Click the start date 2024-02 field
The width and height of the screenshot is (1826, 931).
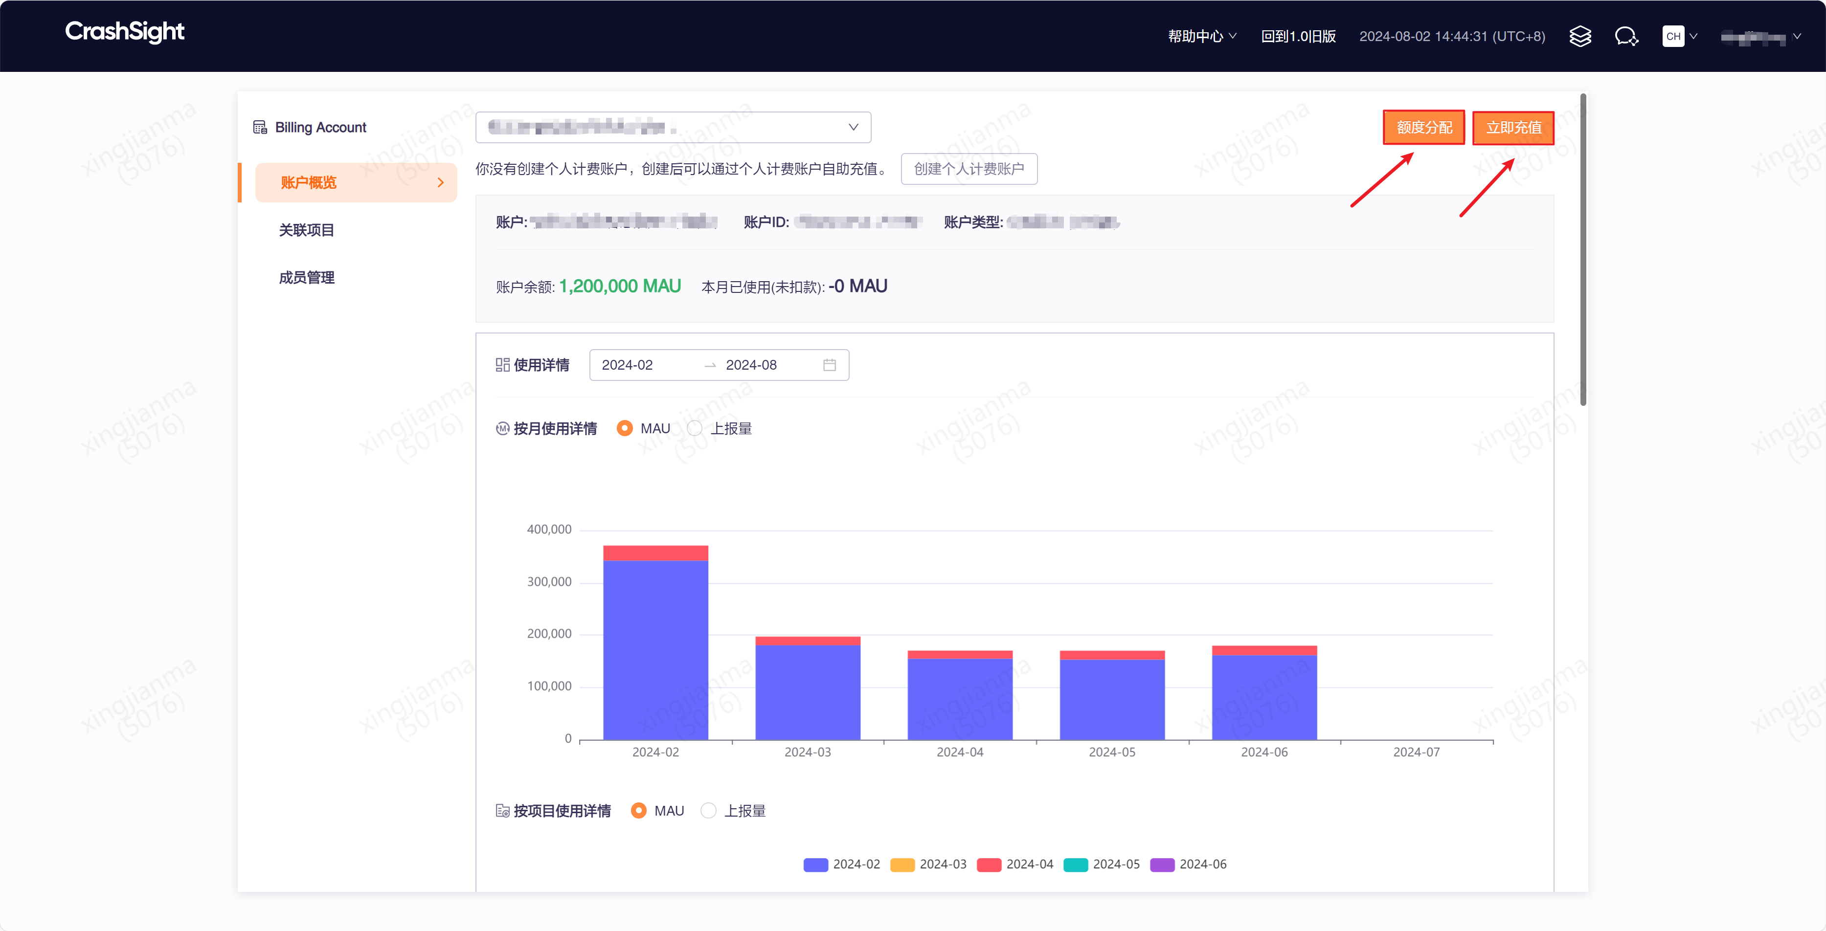pyautogui.click(x=627, y=365)
